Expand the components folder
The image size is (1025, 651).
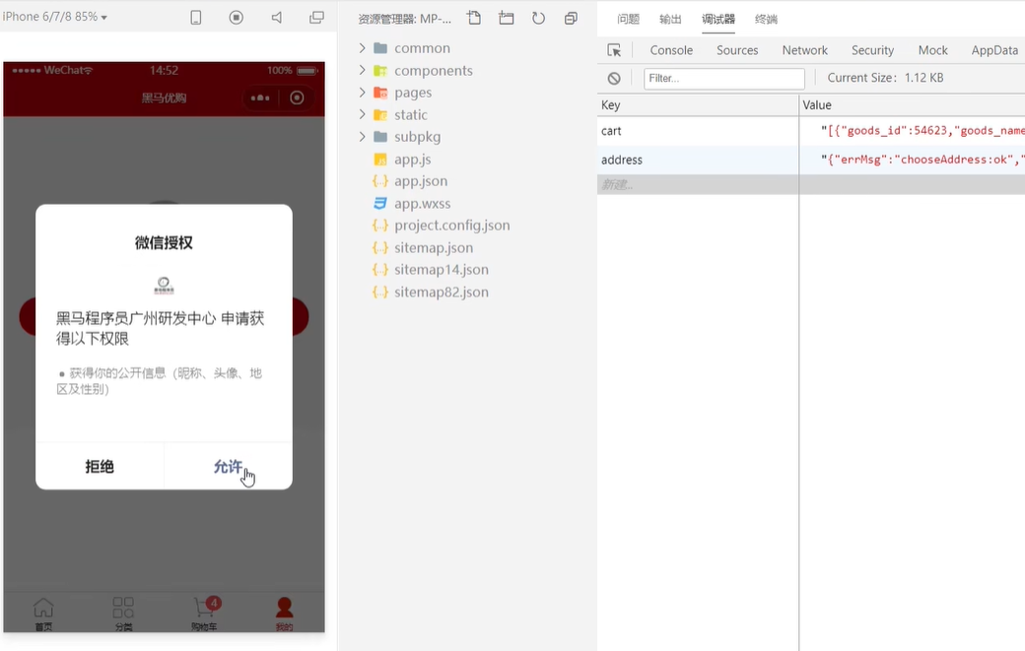click(362, 70)
